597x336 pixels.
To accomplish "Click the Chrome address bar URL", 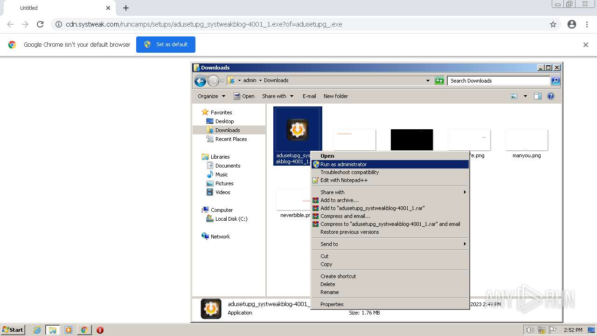I will (204, 24).
